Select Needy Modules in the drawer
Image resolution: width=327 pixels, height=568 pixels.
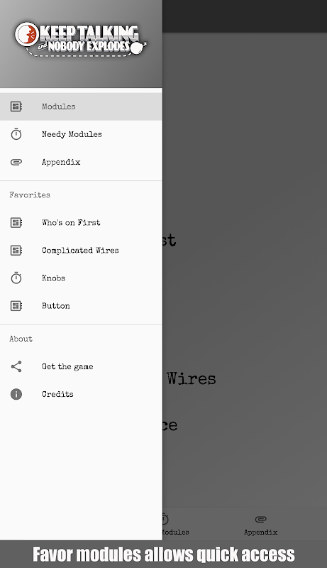click(81, 134)
